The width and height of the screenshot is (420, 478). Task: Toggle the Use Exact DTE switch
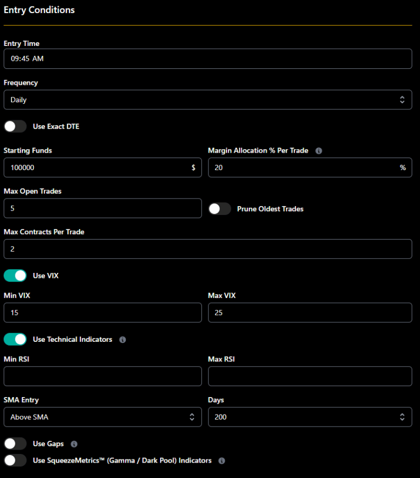tap(15, 126)
